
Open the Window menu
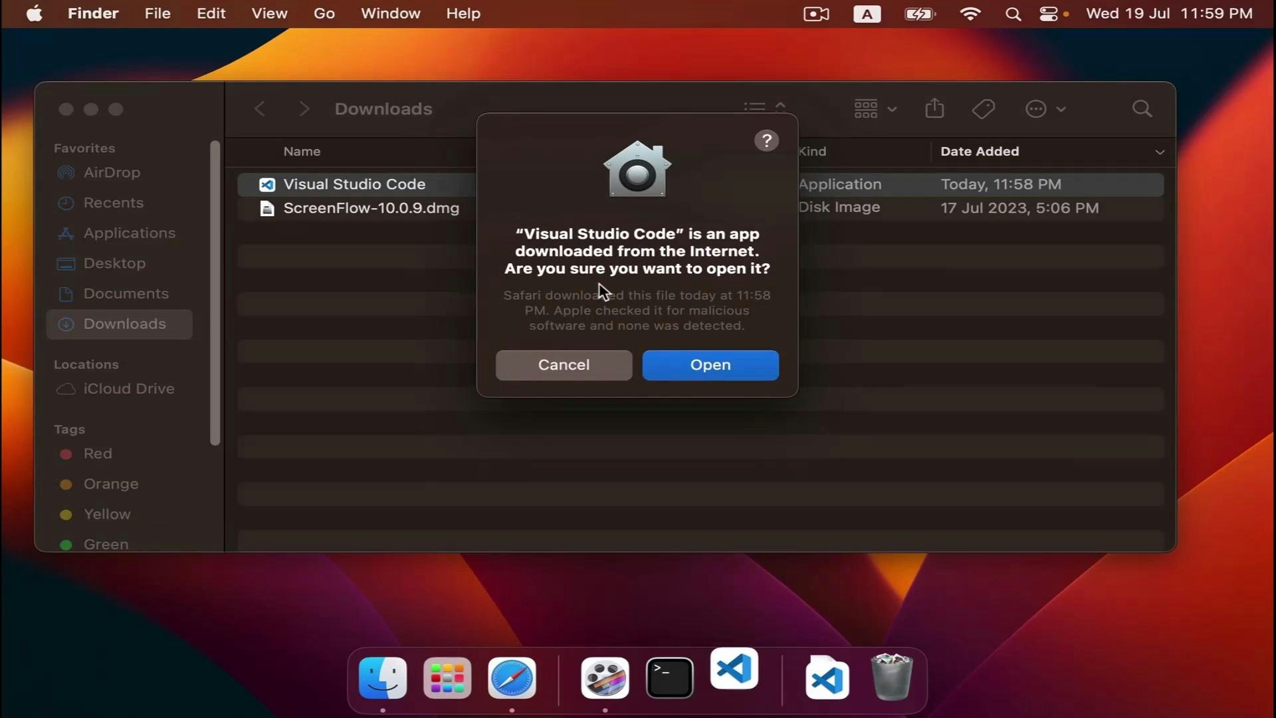pyautogui.click(x=390, y=13)
